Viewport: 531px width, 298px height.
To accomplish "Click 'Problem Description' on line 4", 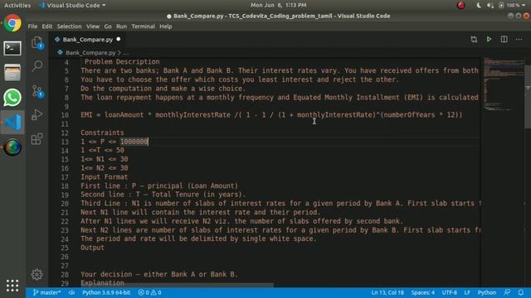I will pyautogui.click(x=122, y=62).
